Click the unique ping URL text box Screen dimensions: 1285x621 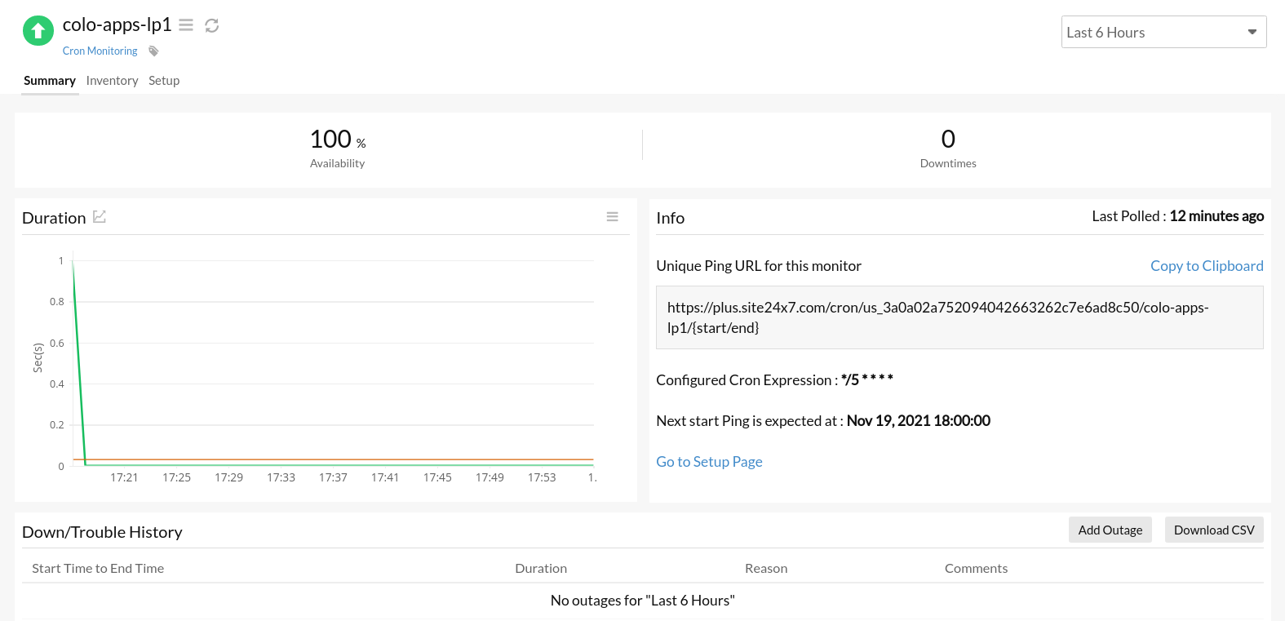(959, 317)
